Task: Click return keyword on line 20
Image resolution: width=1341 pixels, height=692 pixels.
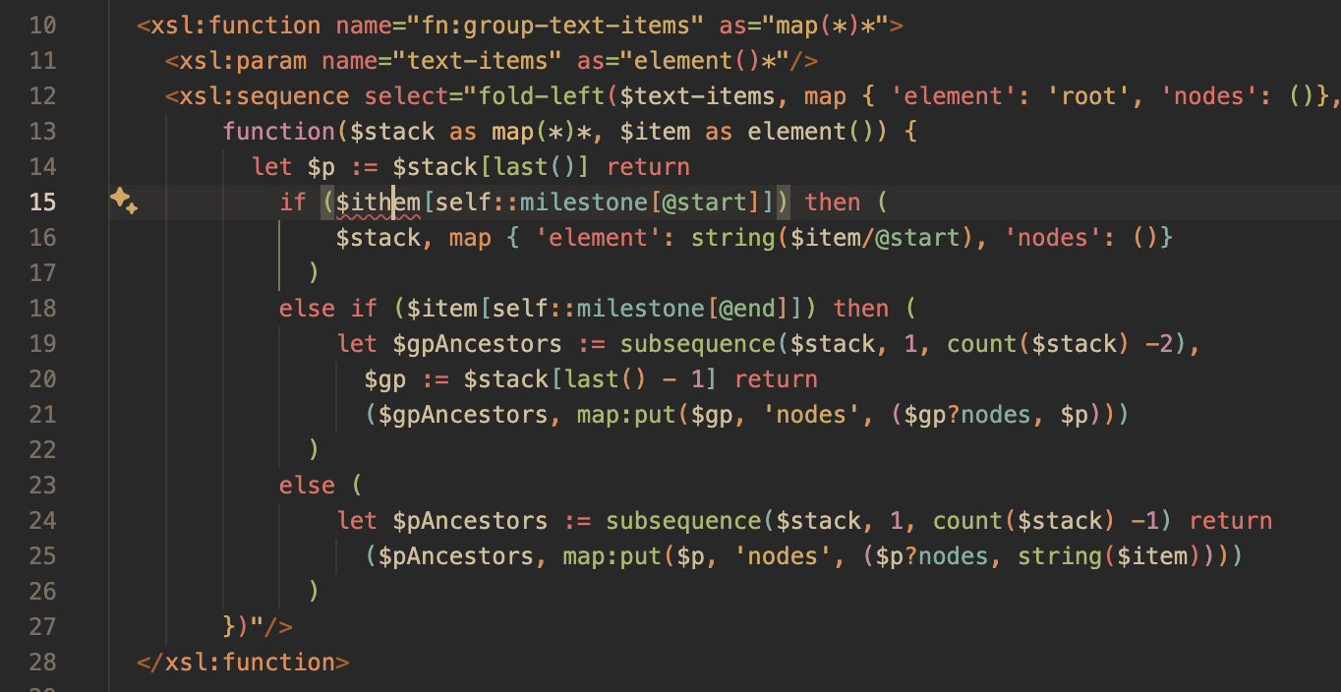Action: point(777,378)
